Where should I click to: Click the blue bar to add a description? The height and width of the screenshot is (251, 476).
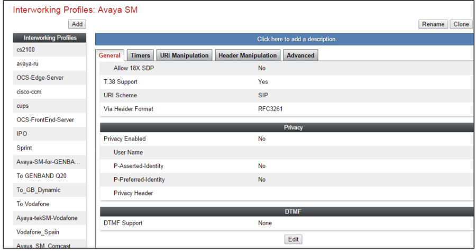[286, 39]
